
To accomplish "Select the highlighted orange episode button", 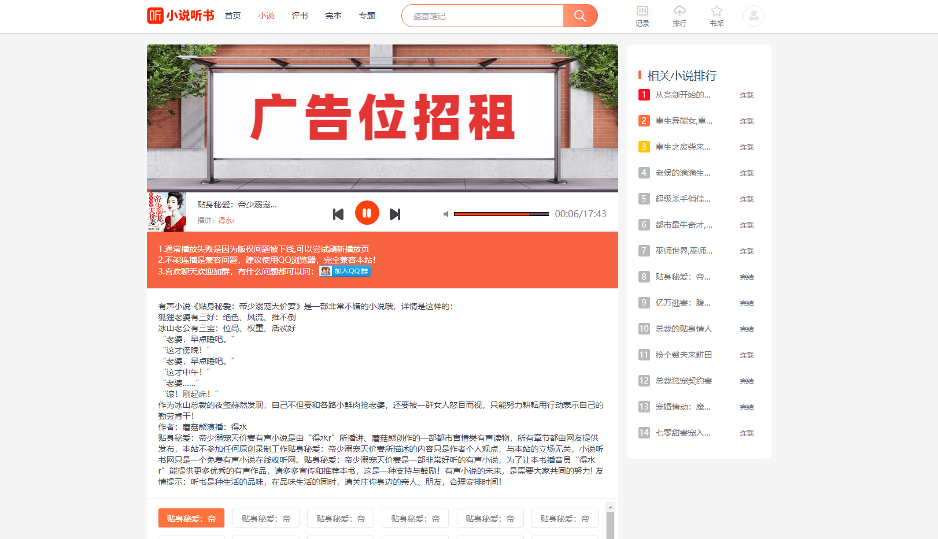I will pyautogui.click(x=191, y=518).
